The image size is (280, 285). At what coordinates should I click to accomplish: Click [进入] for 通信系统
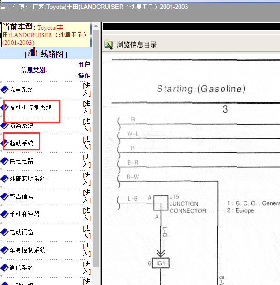click(87, 268)
